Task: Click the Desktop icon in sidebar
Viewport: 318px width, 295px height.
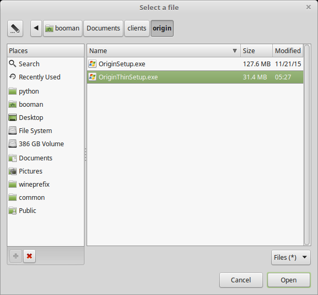Action: 13,117
